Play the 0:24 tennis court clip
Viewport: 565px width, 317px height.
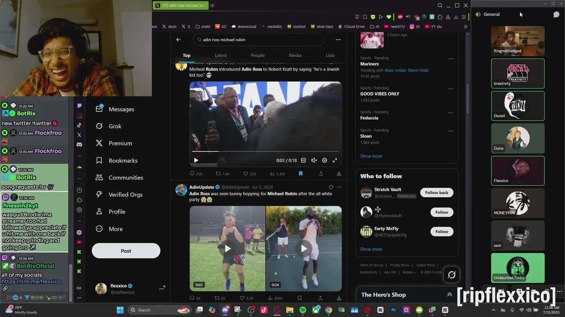click(x=304, y=248)
